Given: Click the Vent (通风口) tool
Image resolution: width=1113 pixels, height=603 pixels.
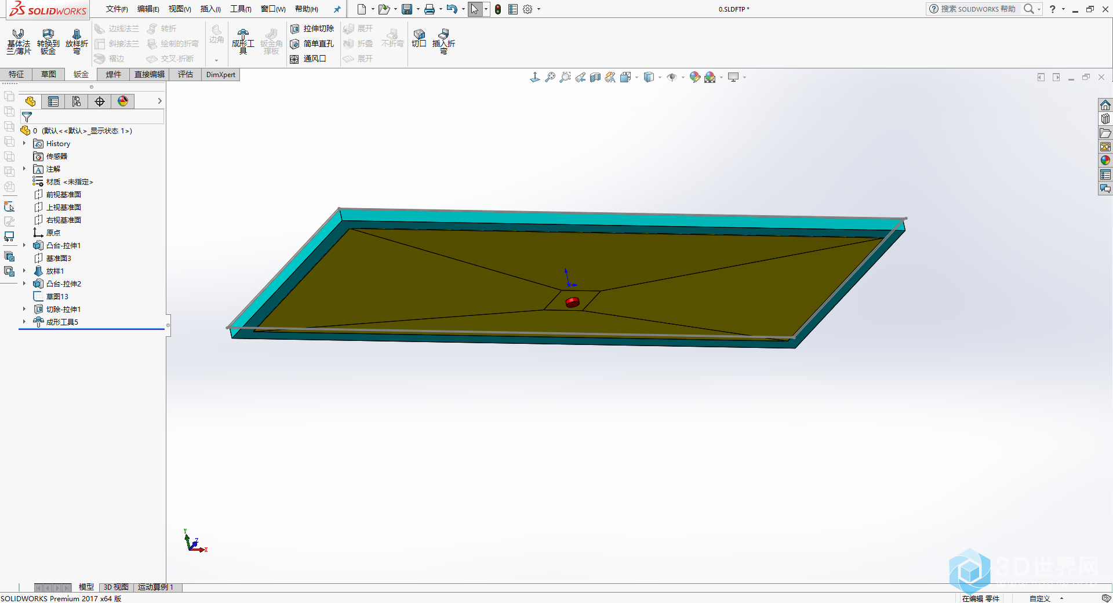Looking at the screenshot, I should click(x=308, y=59).
